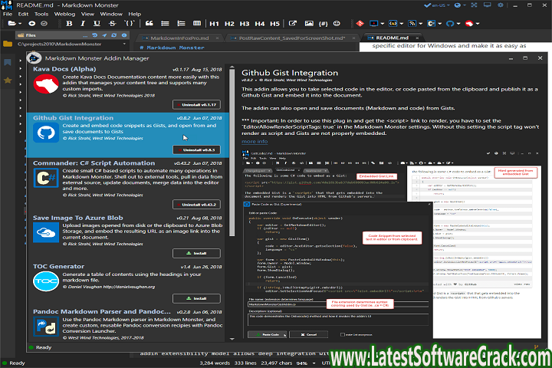Create a new document with plus icon
Image resolution: width=552 pixels, height=368 pixels.
click(x=31, y=24)
